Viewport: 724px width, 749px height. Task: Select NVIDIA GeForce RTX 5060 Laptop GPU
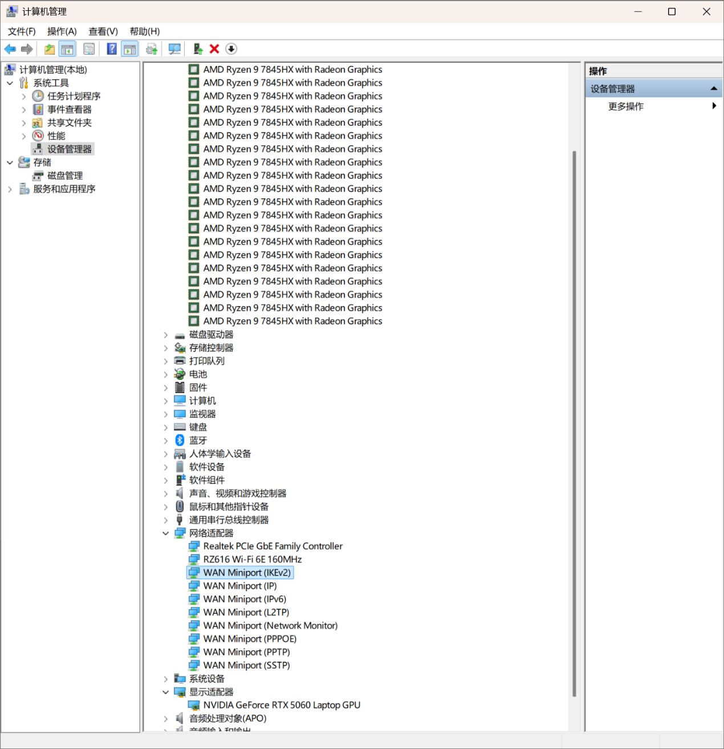point(282,705)
